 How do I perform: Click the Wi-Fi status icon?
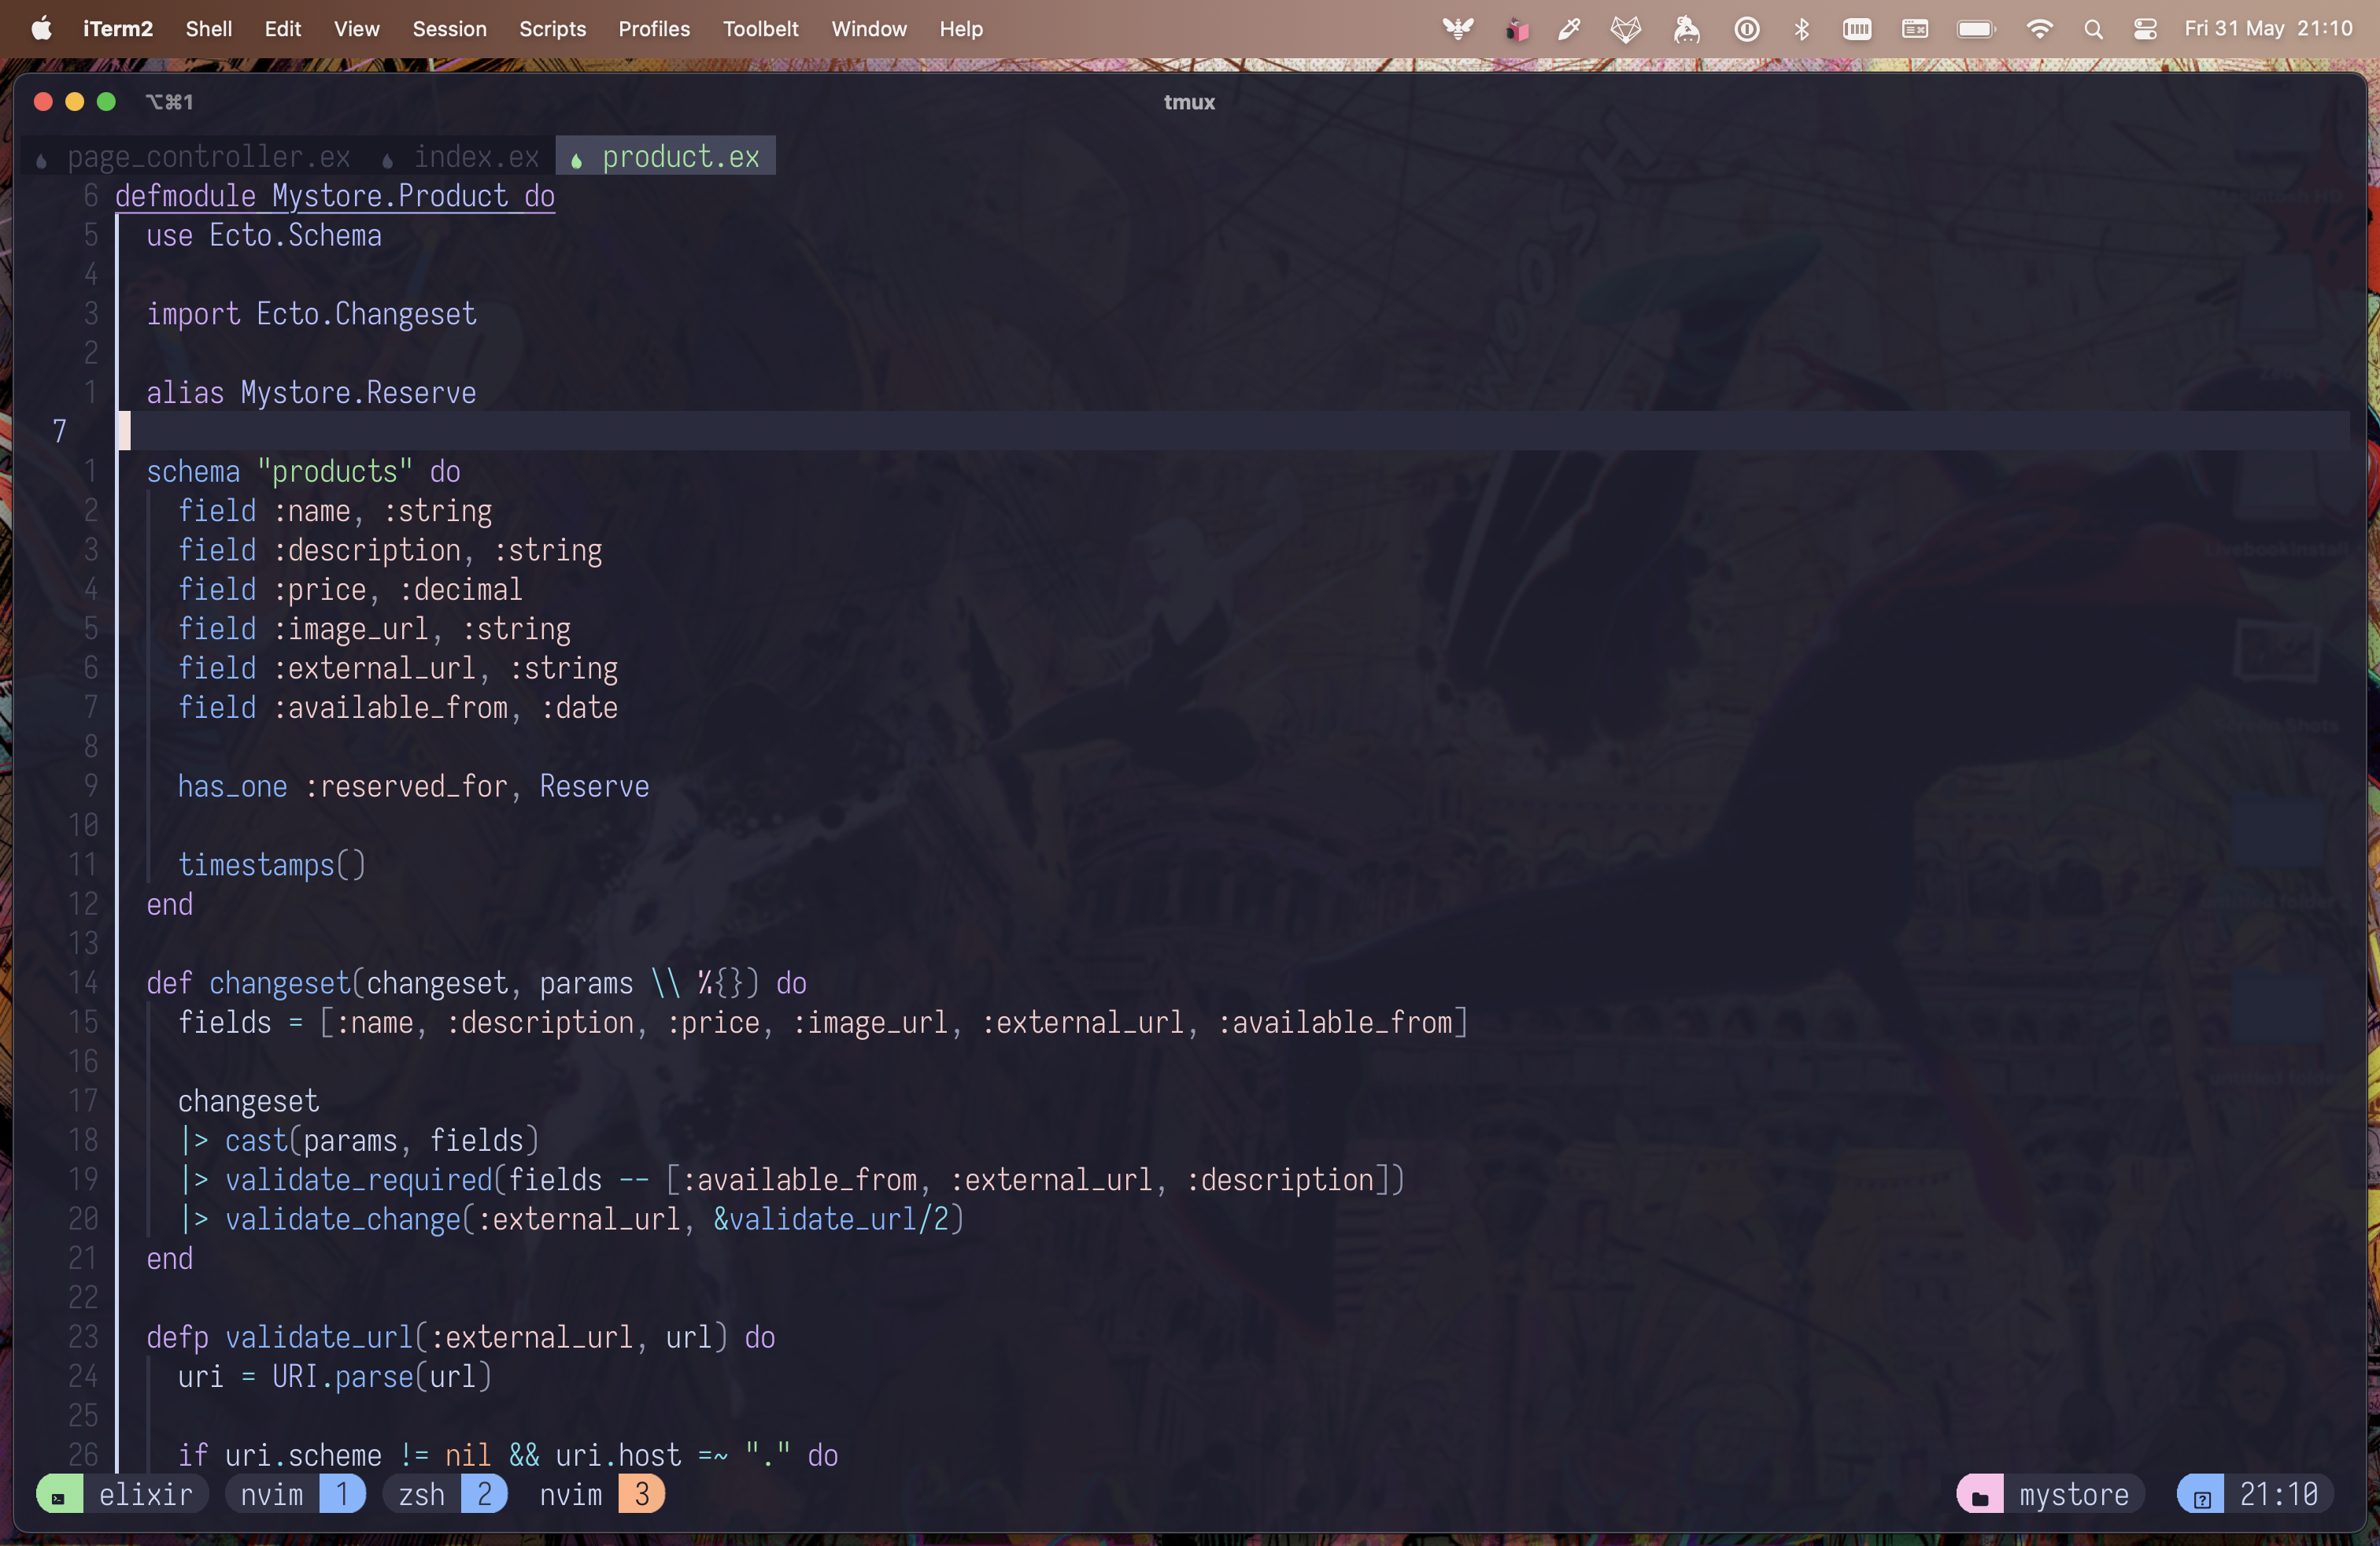coord(2039,29)
